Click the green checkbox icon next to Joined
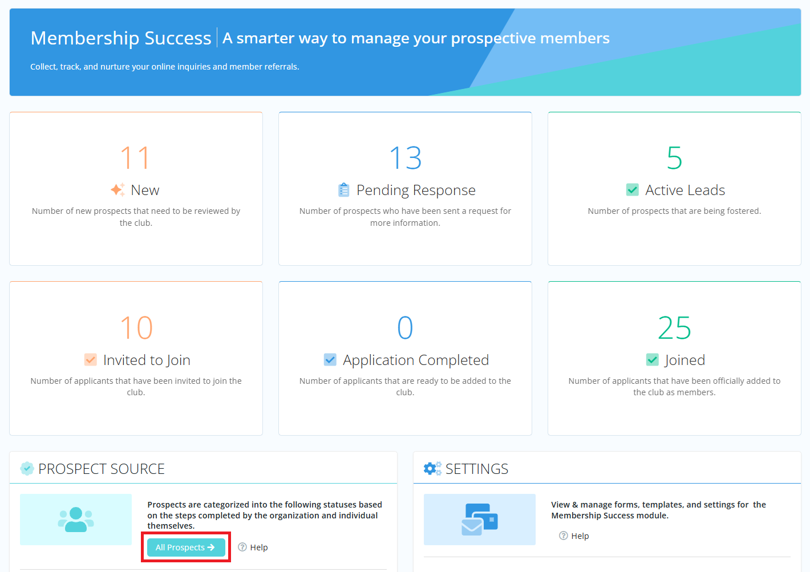This screenshot has height=572, width=810. point(653,359)
